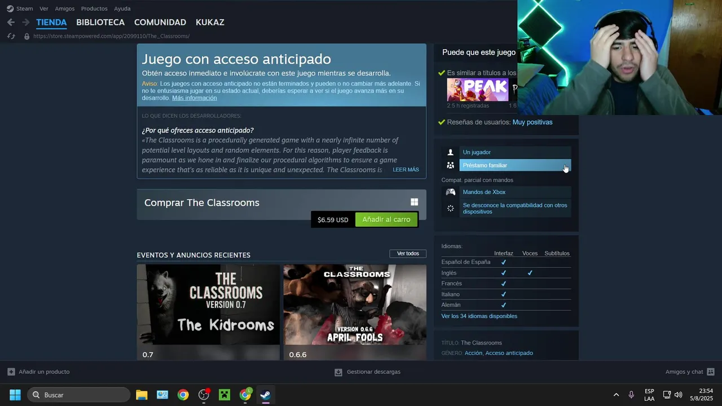Viewport: 722px width, 406px height.
Task: Click Añadir al carro button
Action: click(386, 219)
